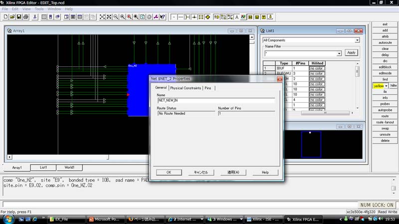Screen dimensions: 399x224
Task: Click the Type column header in List1
Action: point(284,63)
